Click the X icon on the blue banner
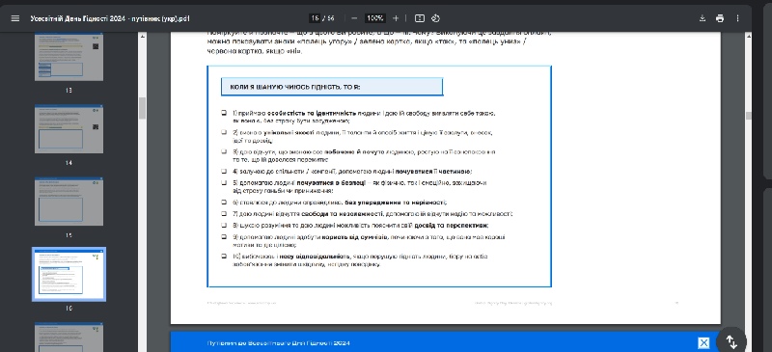772x352 pixels. click(x=704, y=343)
